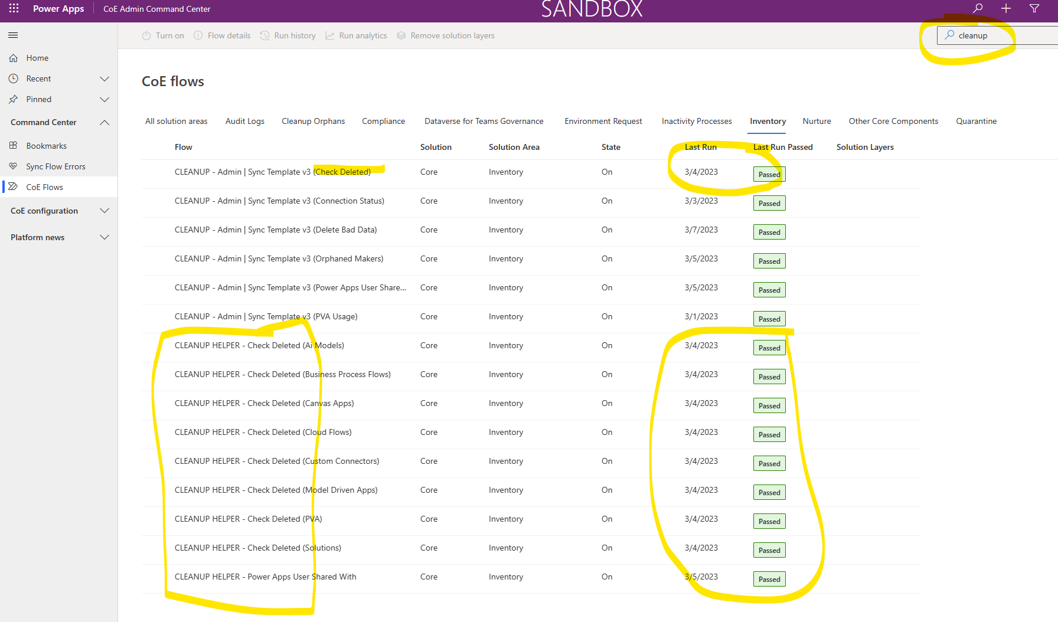Click Remove solution layers in the toolbar
Viewport: 1058px width, 622px height.
point(452,35)
